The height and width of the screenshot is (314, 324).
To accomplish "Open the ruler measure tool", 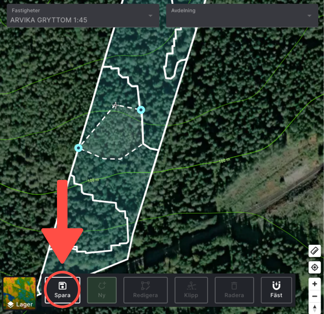I will [x=314, y=251].
